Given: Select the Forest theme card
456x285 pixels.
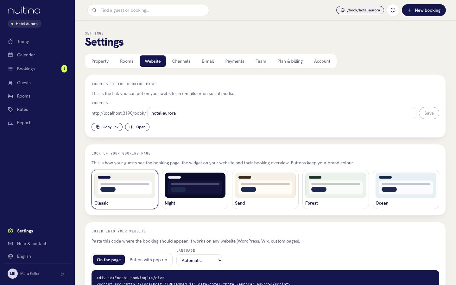Looking at the screenshot, I should coord(336,189).
